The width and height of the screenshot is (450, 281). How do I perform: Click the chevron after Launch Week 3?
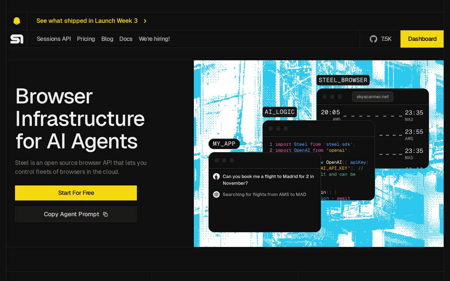pos(145,21)
